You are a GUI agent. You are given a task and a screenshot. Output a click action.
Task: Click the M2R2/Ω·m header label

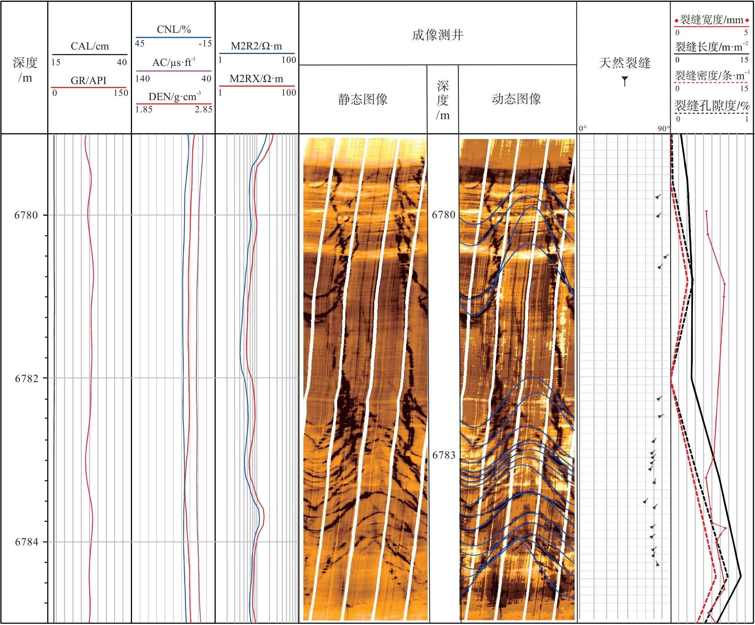click(256, 46)
